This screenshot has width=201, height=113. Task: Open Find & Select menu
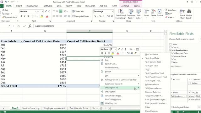tap(189, 14)
